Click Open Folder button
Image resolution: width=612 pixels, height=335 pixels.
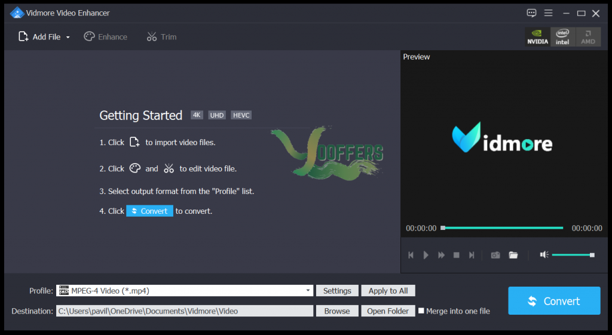point(388,311)
